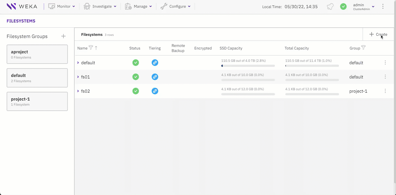Click the green status icon for default filesystem
The height and width of the screenshot is (195, 396).
coord(136,63)
